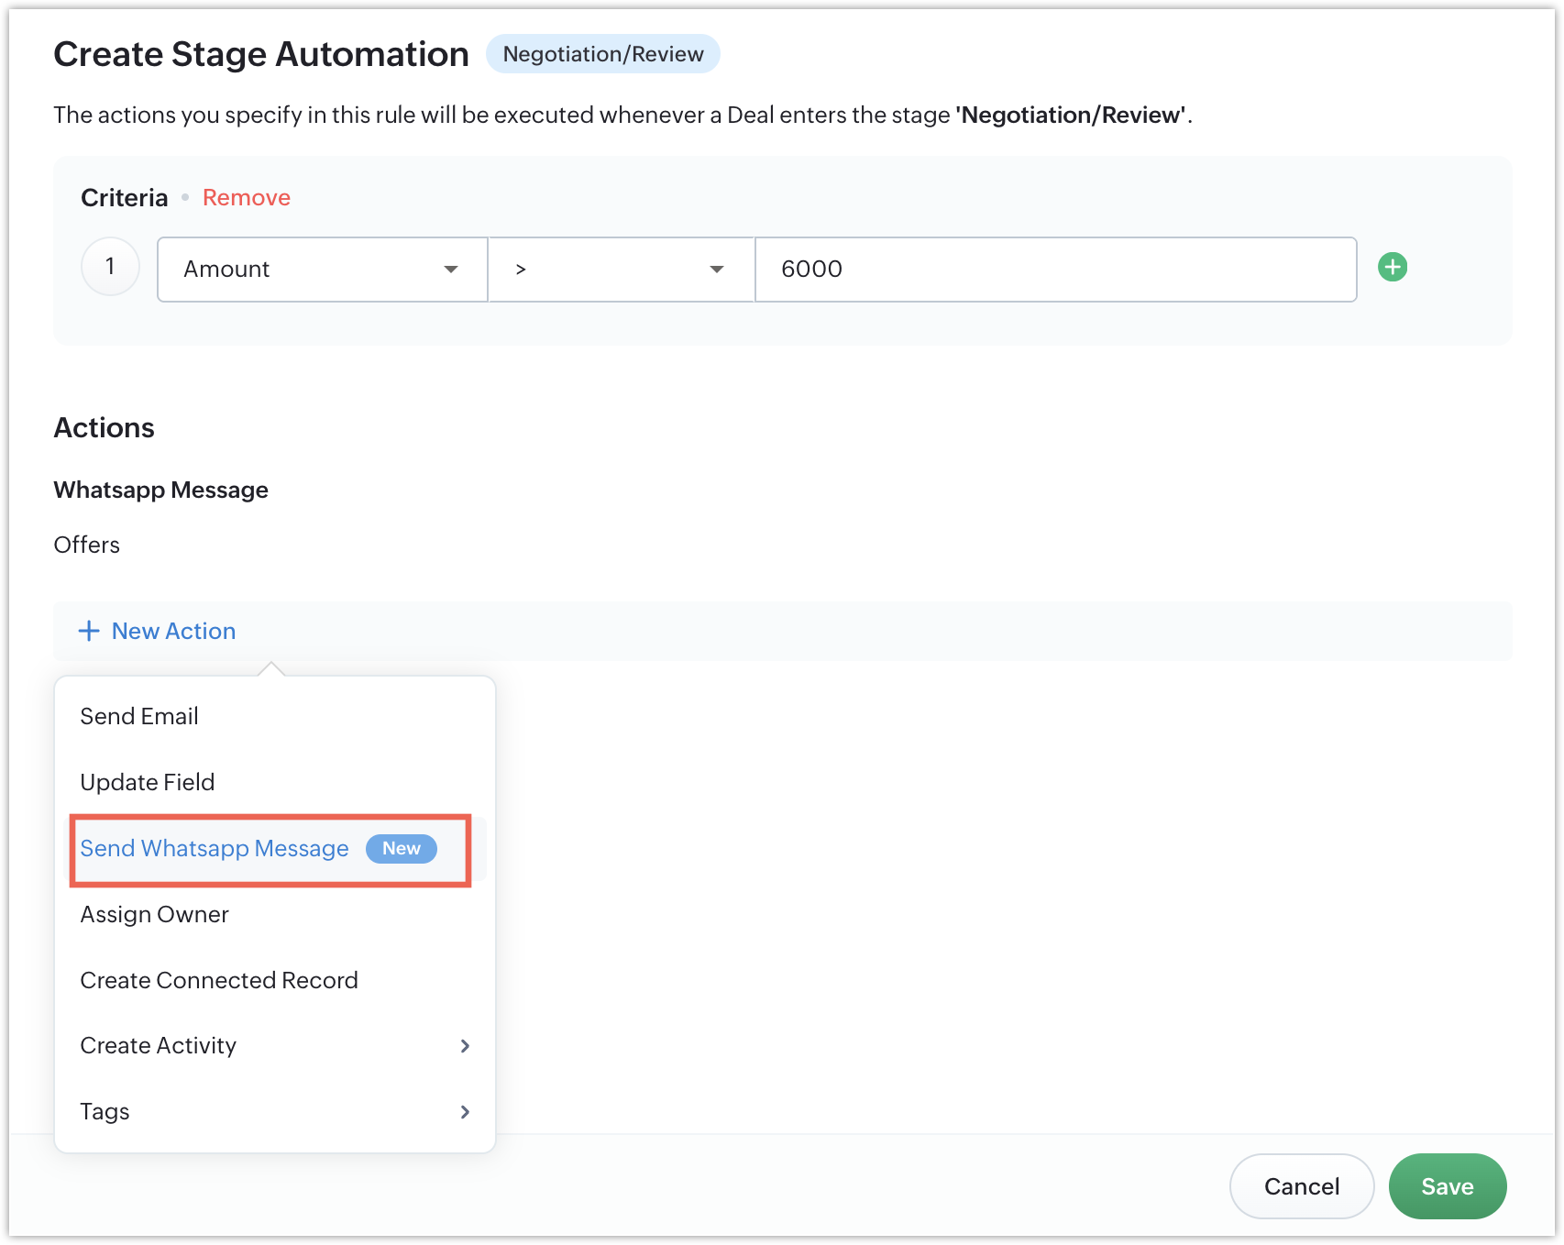Click the 6000 value input field

pyautogui.click(x=1054, y=270)
